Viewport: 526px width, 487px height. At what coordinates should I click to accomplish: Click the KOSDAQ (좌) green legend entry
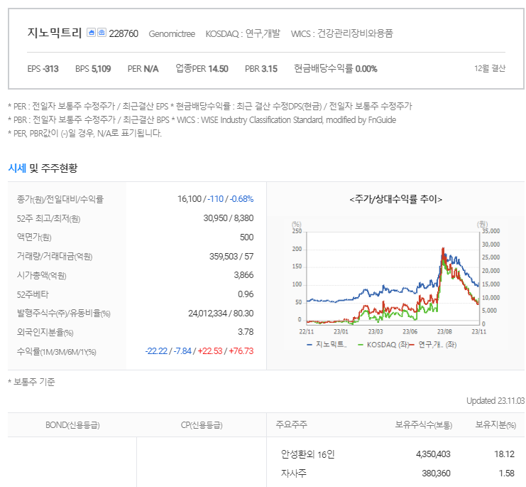(x=384, y=345)
